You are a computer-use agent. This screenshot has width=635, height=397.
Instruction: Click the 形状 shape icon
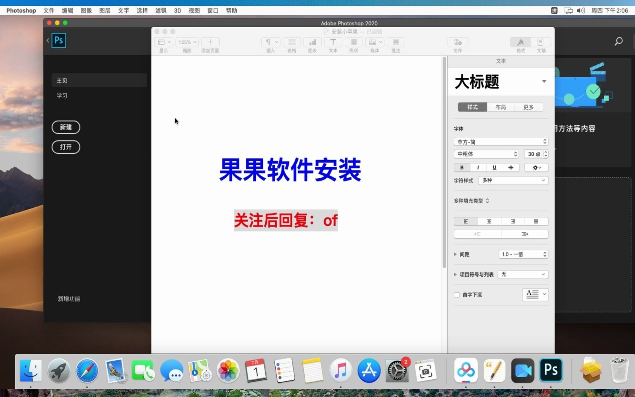tap(354, 42)
